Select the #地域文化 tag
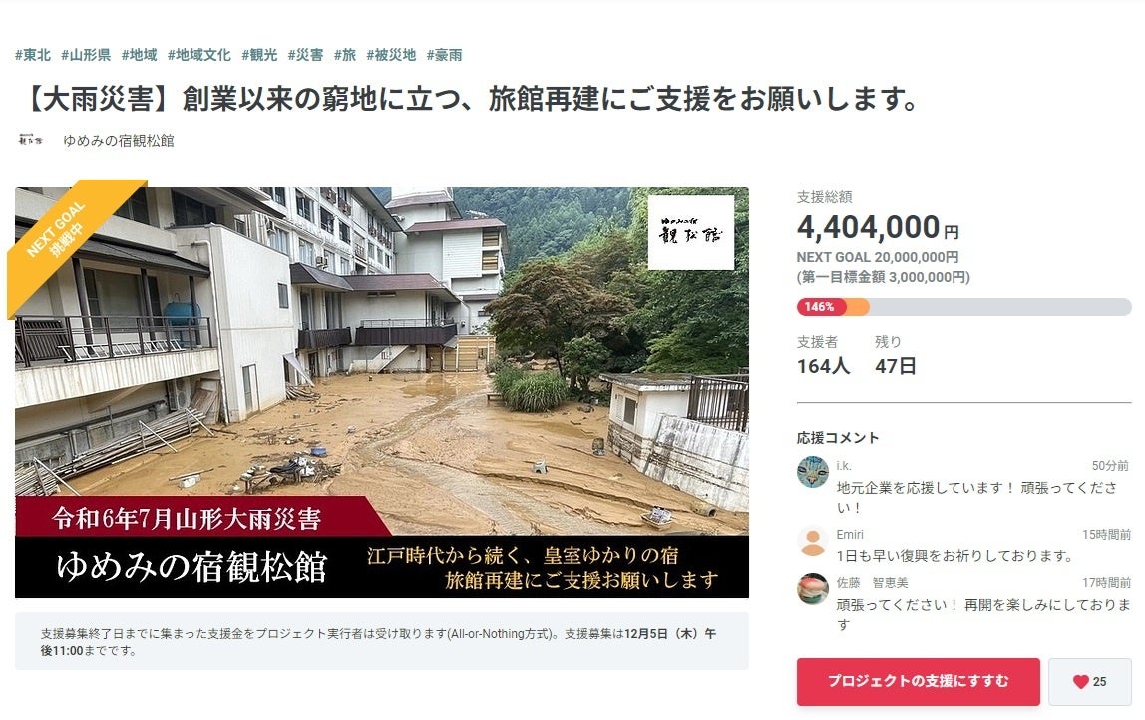 click(x=198, y=55)
